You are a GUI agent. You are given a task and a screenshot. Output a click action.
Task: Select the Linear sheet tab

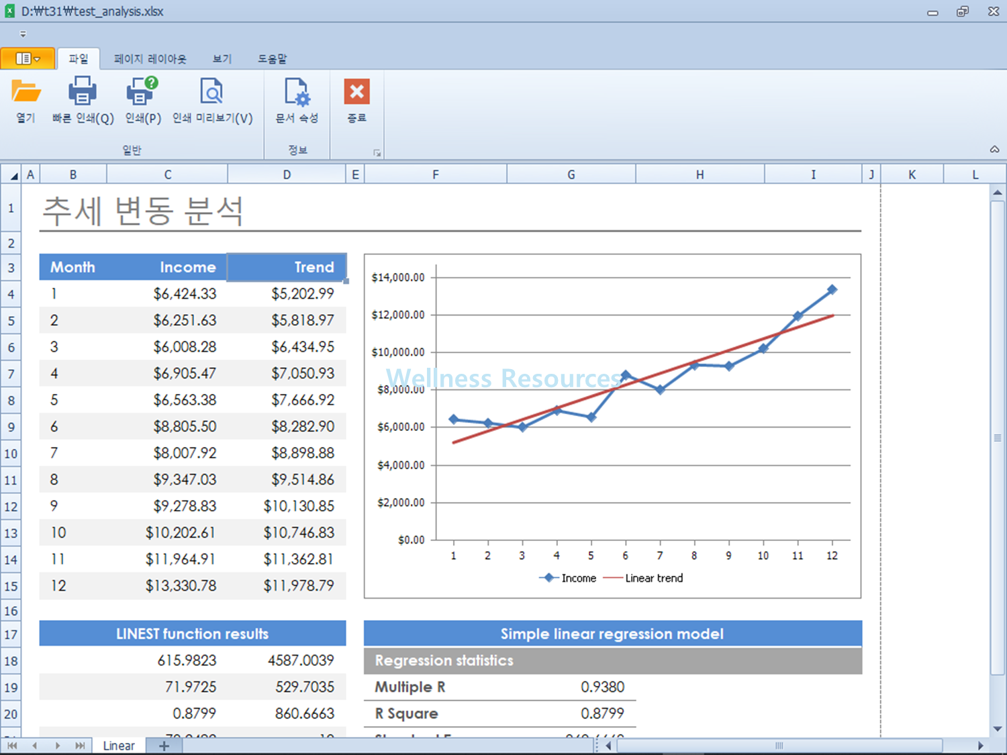pos(119,746)
